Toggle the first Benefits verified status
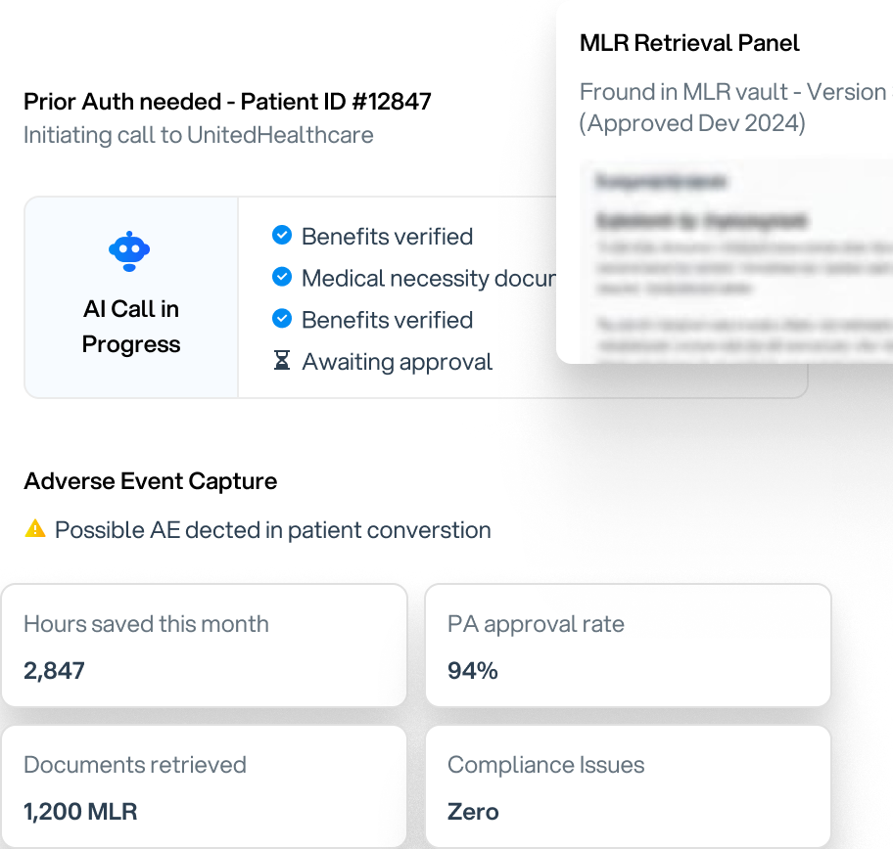893x849 pixels. point(387,235)
